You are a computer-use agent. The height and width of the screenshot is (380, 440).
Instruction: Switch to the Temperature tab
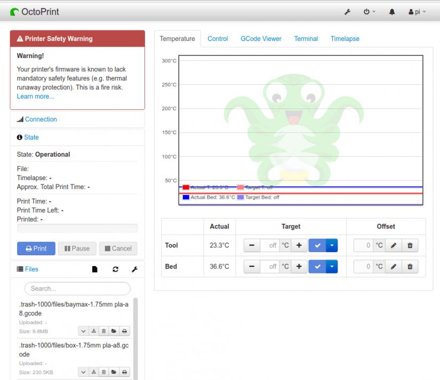click(178, 39)
